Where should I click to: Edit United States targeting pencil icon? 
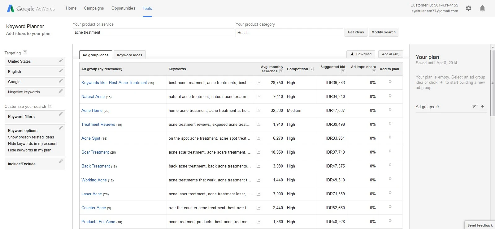coord(61,61)
